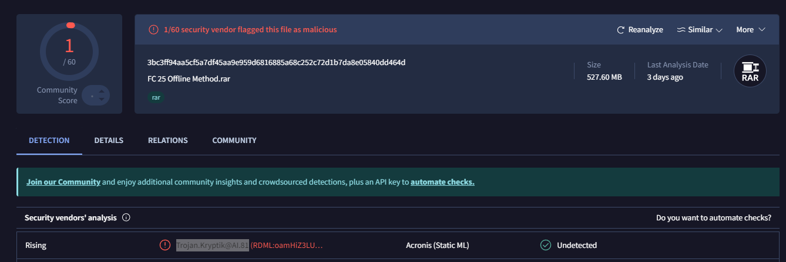Open the More dropdown menu

[x=750, y=30]
